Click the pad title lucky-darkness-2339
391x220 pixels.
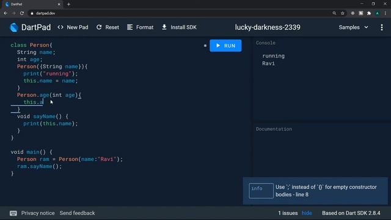(268, 28)
